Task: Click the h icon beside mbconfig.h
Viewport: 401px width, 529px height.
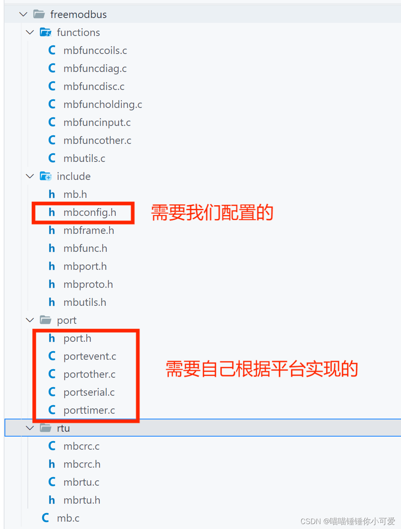Action: (52, 212)
